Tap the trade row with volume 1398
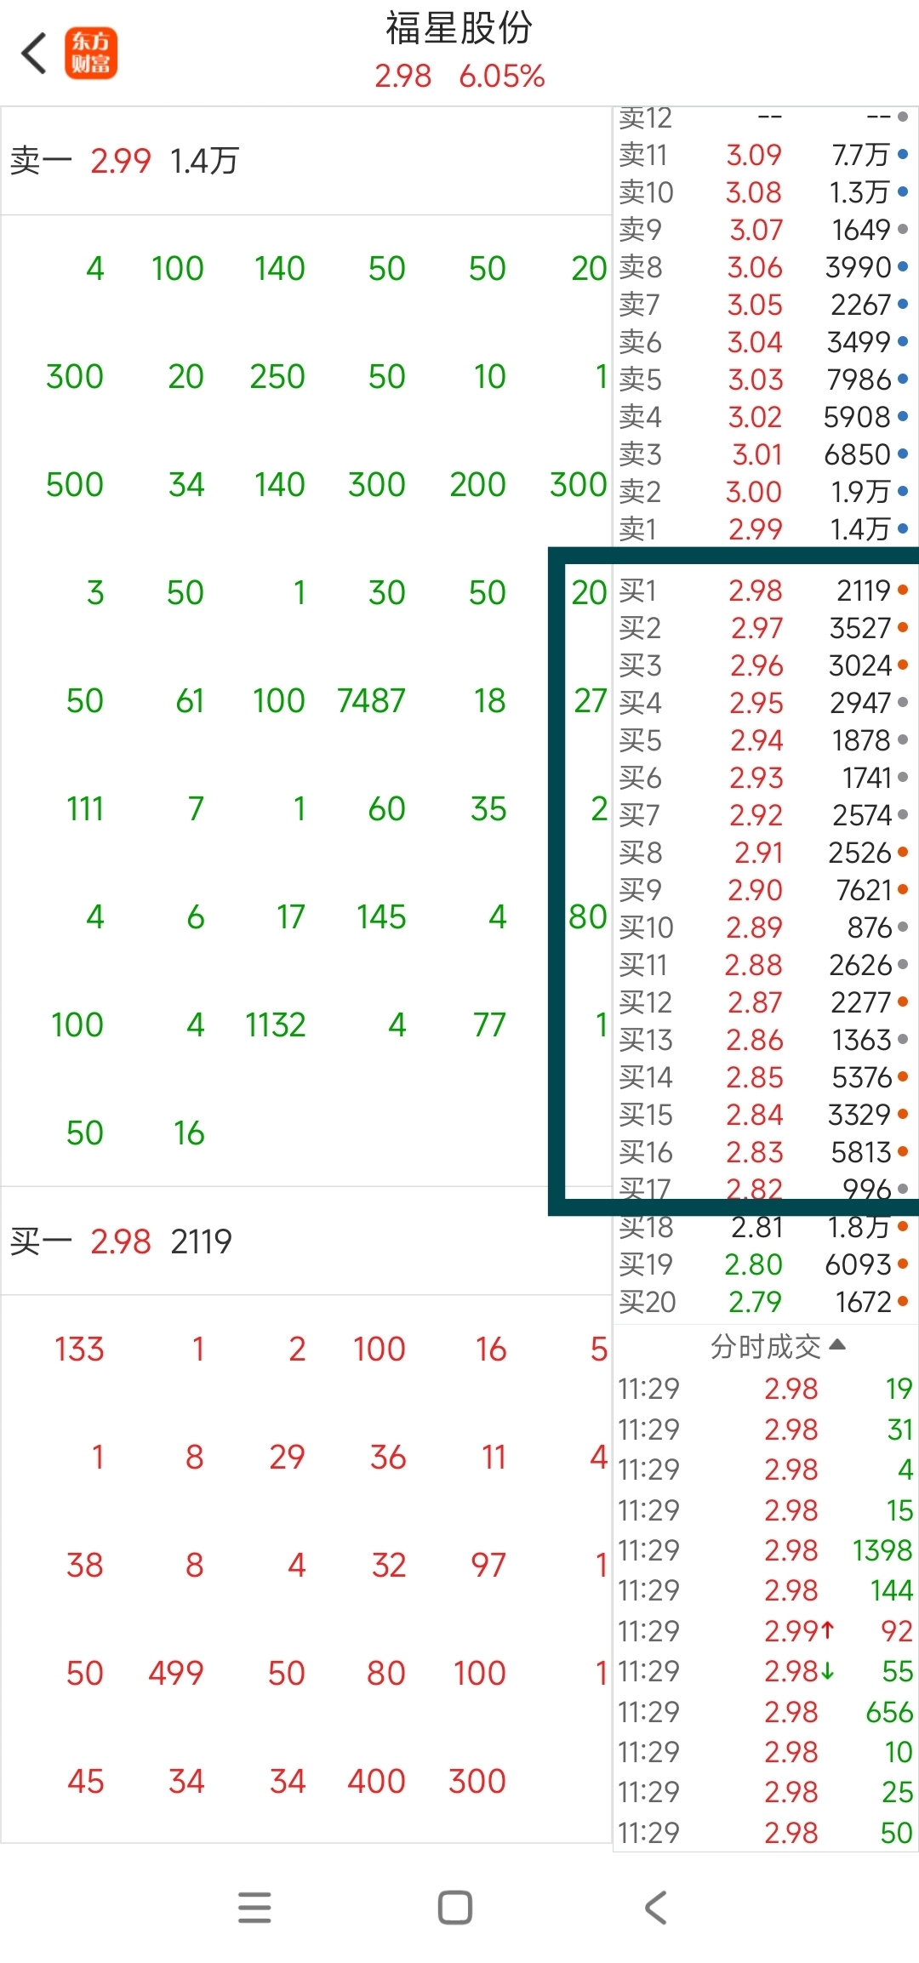The height and width of the screenshot is (1963, 919). pos(765,1550)
